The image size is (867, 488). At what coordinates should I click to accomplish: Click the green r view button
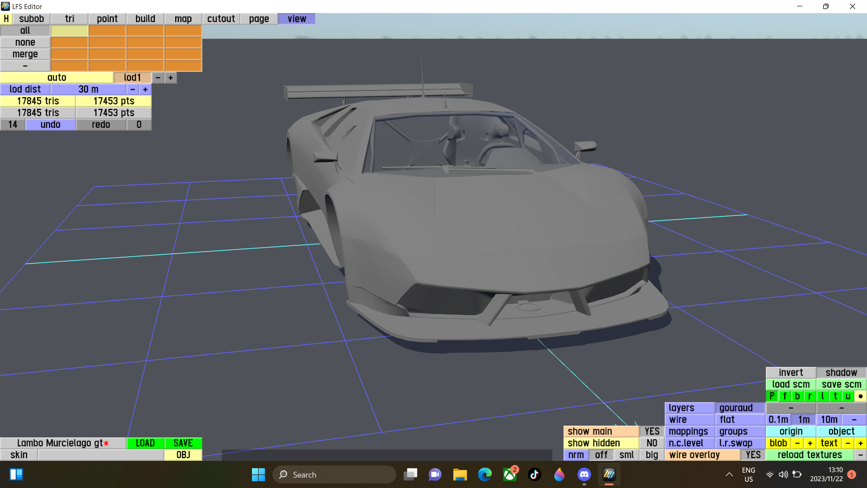coord(810,396)
